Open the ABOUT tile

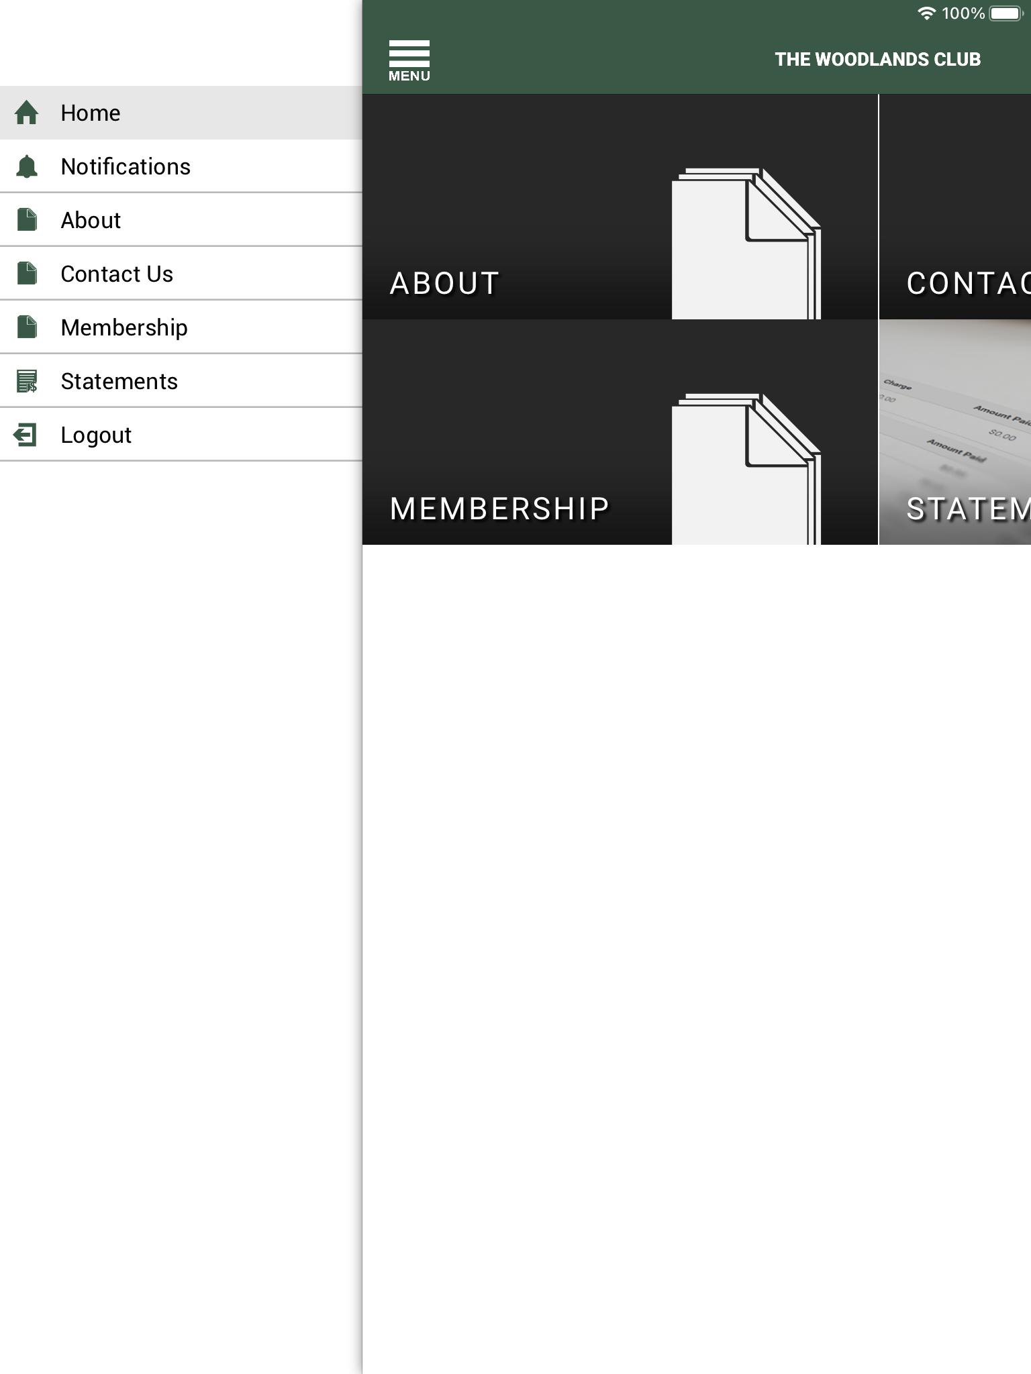(x=620, y=207)
